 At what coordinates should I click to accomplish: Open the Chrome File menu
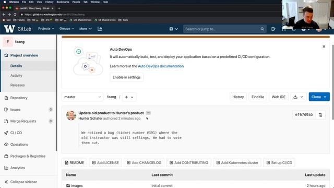(24, 2)
